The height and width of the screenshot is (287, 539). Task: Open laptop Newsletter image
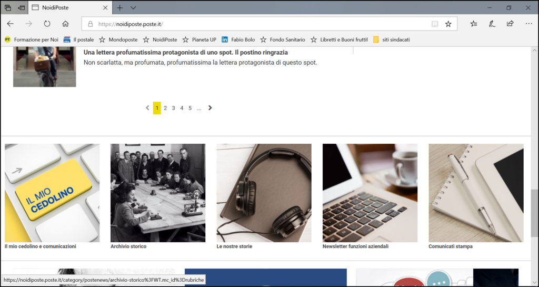(370, 193)
